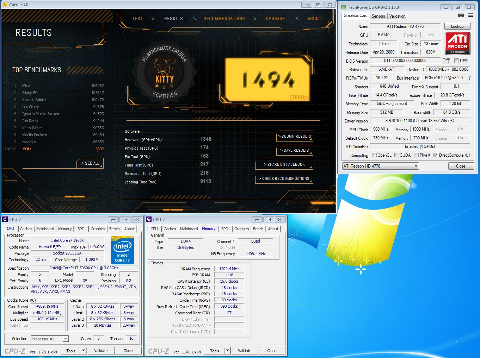Open the RECOMMENDATIONS menu in Catzilla
This screenshot has height=358, width=480.
[x=224, y=19]
